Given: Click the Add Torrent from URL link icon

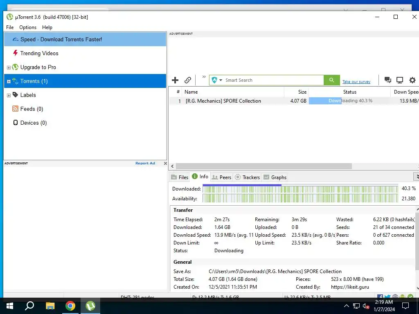Looking at the screenshot, I should tap(187, 80).
